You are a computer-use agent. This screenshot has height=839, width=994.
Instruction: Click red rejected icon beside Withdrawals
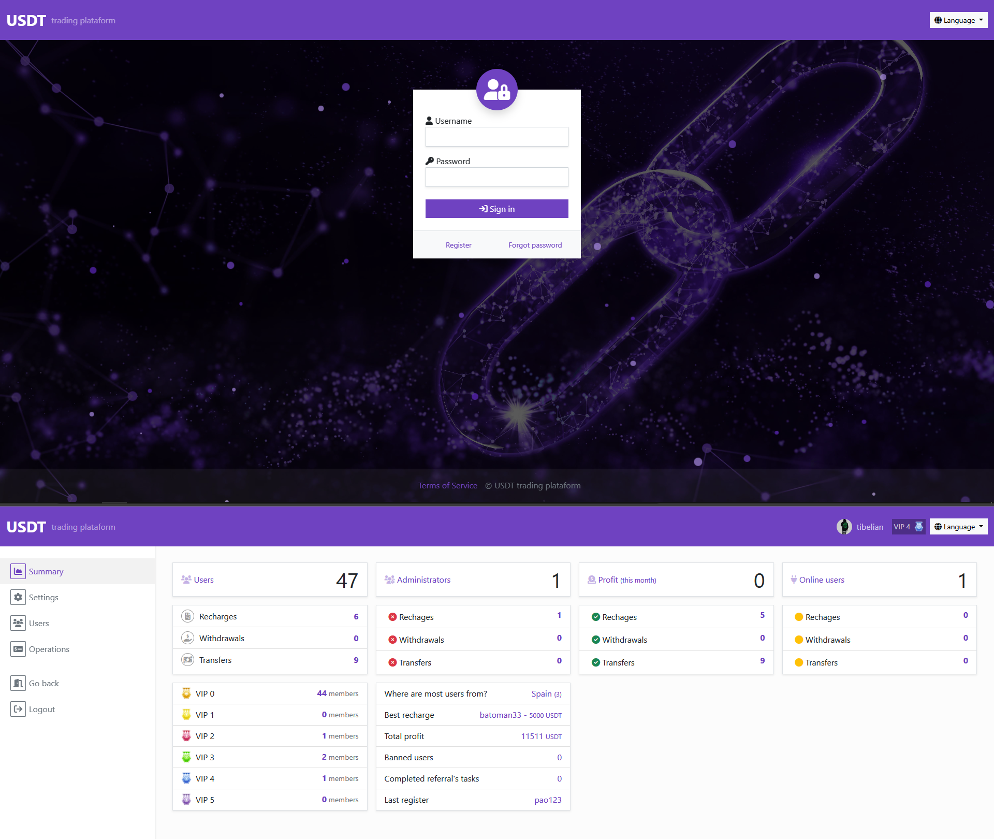pyautogui.click(x=392, y=640)
